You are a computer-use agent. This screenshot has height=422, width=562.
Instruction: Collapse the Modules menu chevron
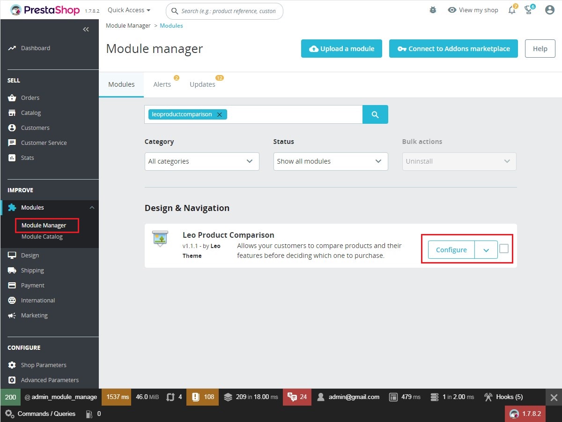[92, 207]
